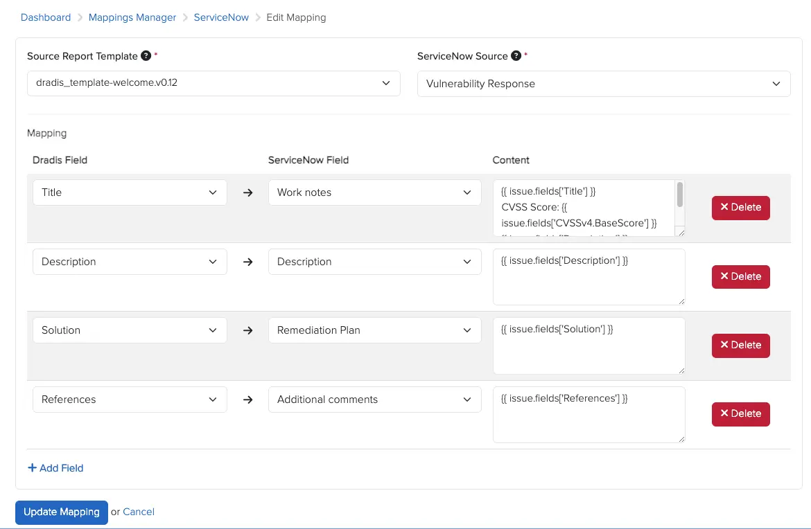Open the Additional comments dropdown
Image resolution: width=811 pixels, height=529 pixels.
coord(374,400)
